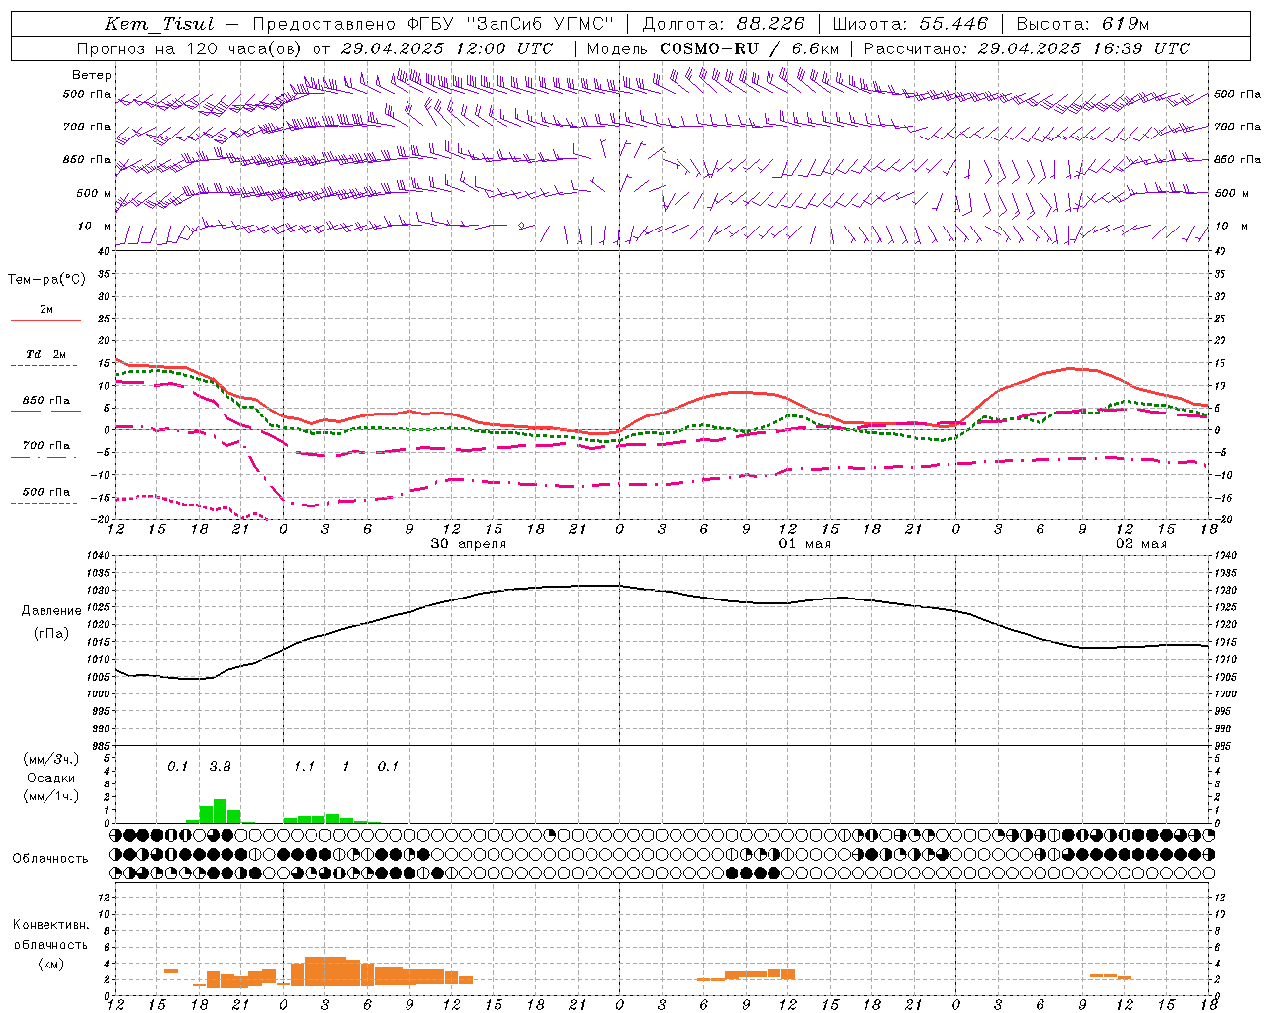Click the (км) unit label for convective cloud
Viewport: 1266px width, 1013px height.
[50, 965]
